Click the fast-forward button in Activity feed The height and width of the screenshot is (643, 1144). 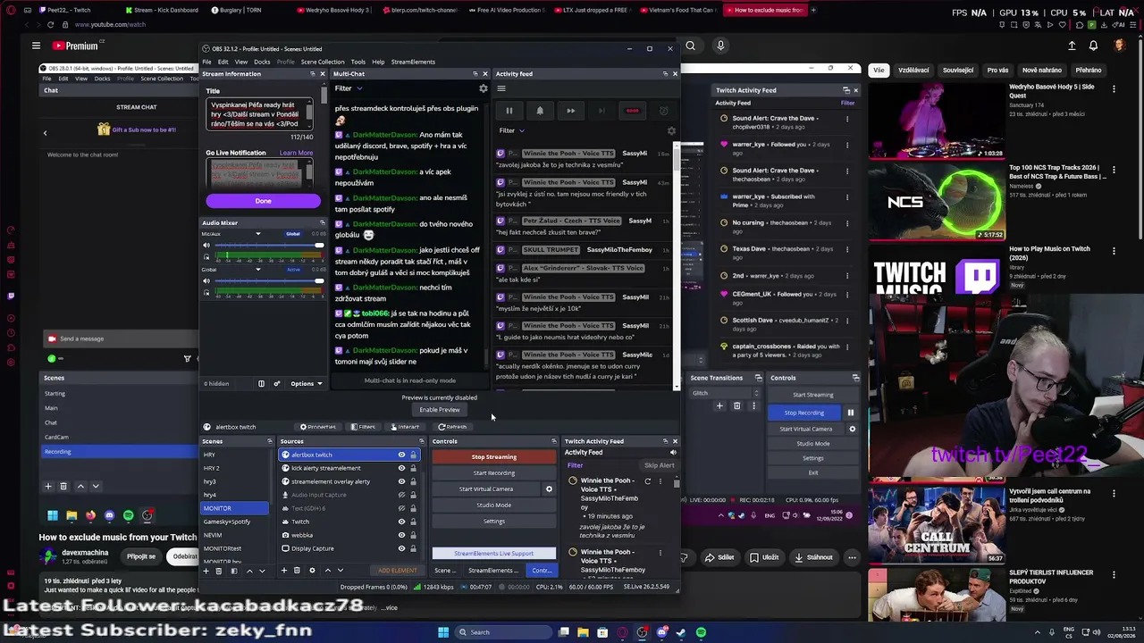(x=570, y=111)
